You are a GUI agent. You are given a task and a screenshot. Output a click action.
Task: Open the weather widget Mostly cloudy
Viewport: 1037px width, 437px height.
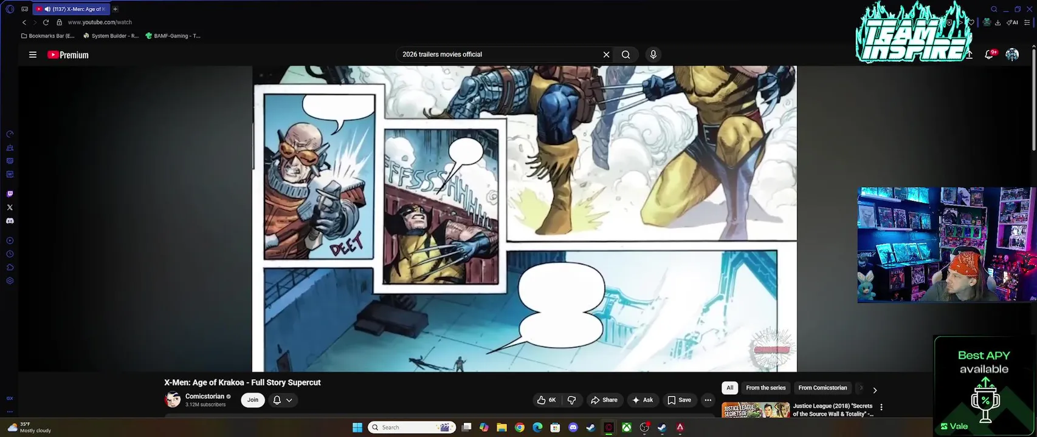click(x=29, y=427)
